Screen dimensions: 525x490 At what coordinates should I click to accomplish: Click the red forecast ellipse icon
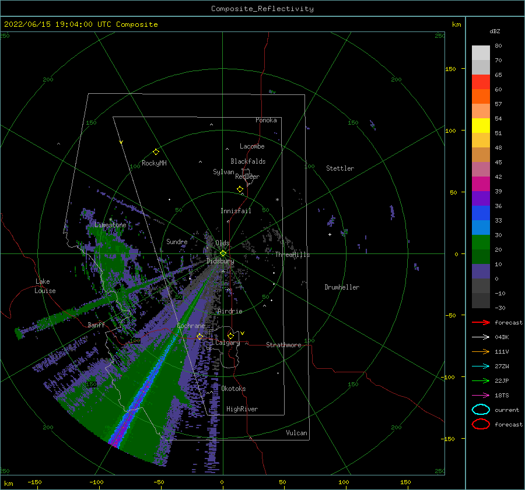[x=481, y=424]
